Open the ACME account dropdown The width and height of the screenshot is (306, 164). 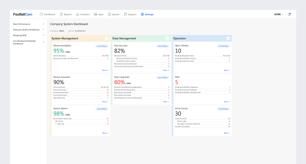coord(279,14)
